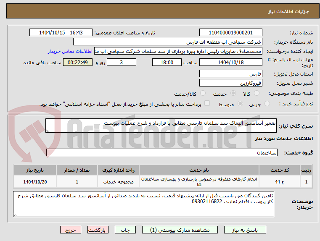Click the request creator field
Viewport: 320px width, 241px height.
click(x=178, y=51)
